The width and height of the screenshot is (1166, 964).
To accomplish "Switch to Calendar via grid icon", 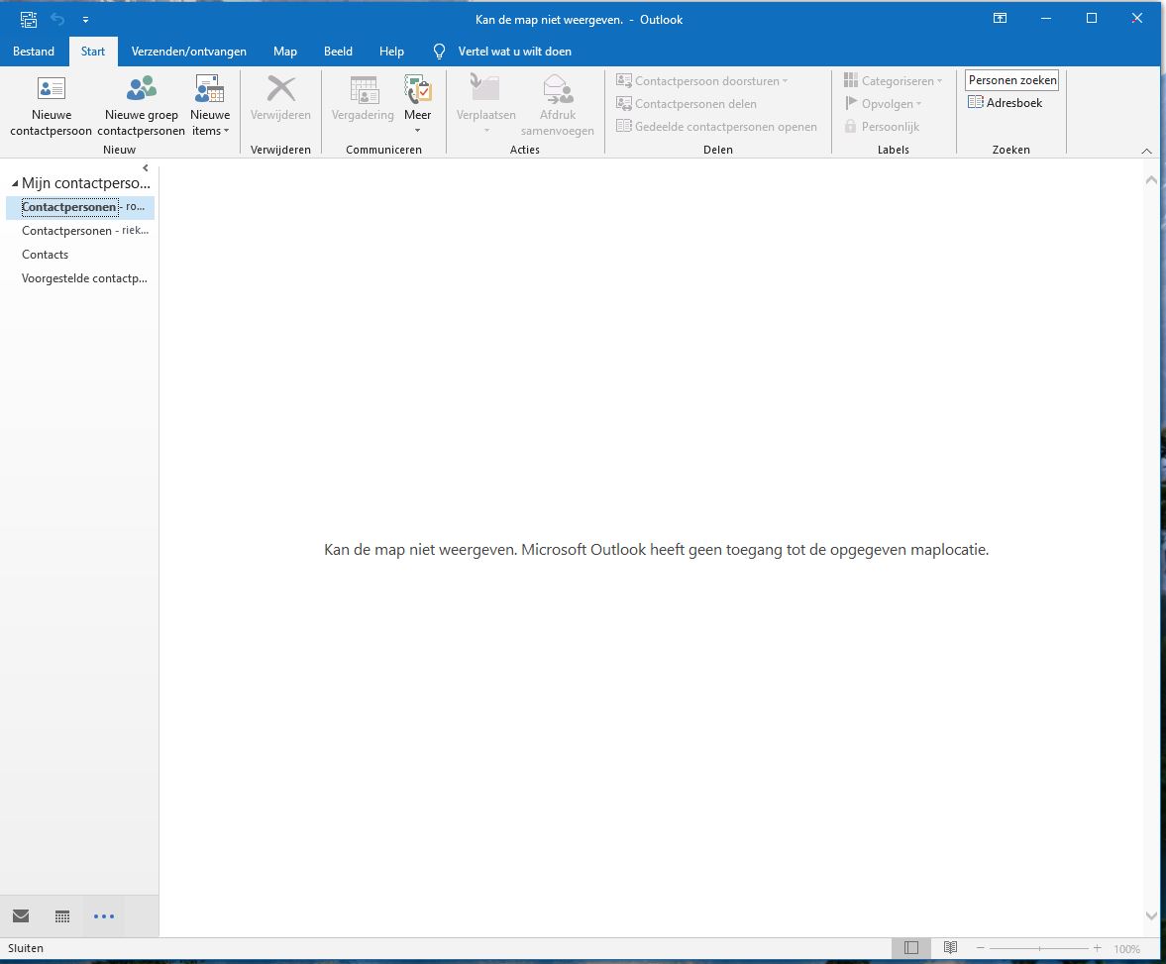I will (x=62, y=916).
